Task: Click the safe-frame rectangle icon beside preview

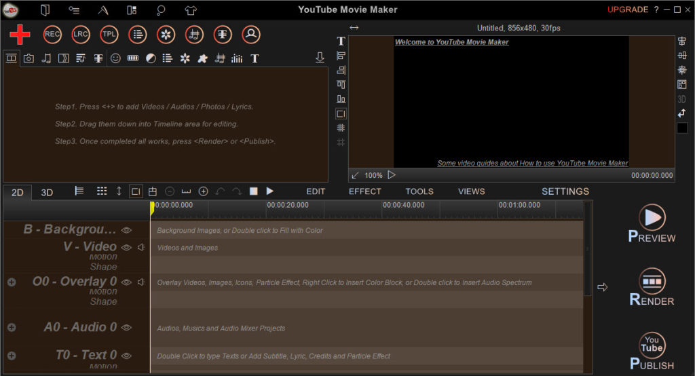Action: (x=341, y=113)
